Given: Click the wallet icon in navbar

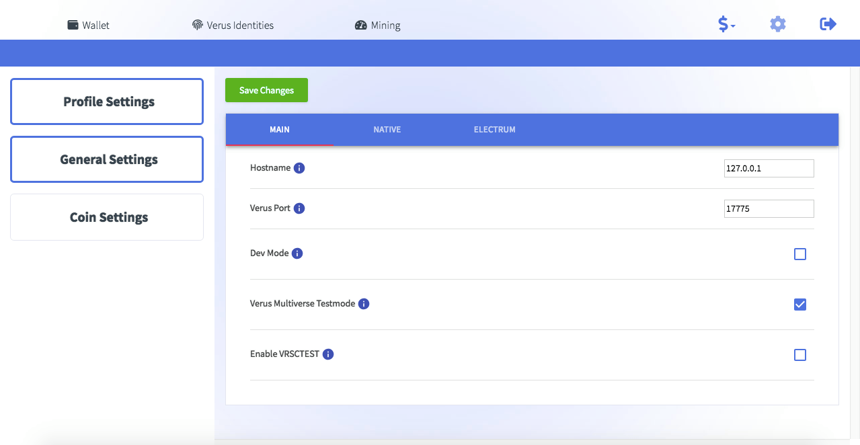Looking at the screenshot, I should tap(73, 25).
